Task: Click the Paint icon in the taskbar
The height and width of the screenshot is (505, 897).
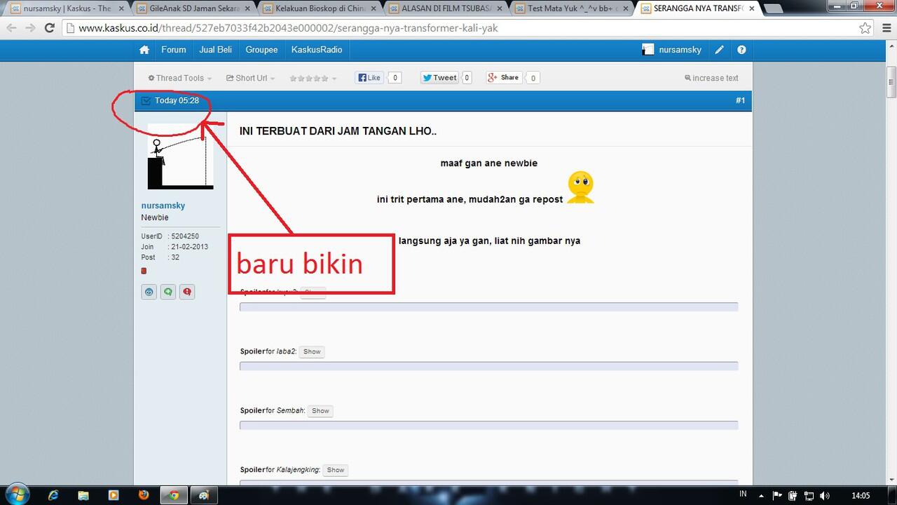Action: click(204, 495)
